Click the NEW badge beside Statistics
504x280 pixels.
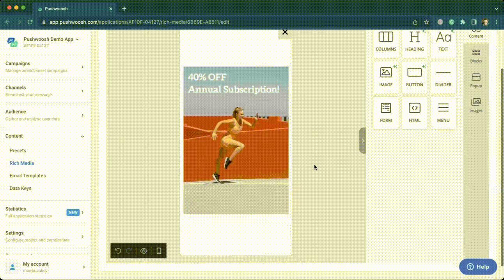73,212
